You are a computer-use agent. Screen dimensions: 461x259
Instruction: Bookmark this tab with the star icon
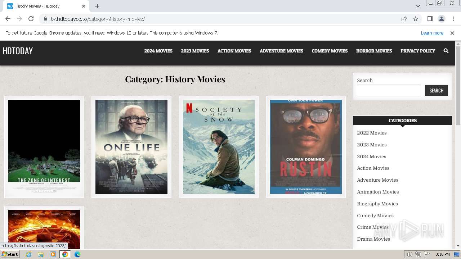pos(416,19)
